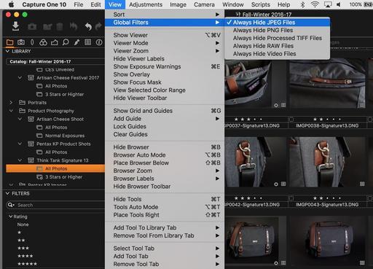Open the Exposure tool tab
This screenshot has width=373, height=269.
(x=54, y=42)
